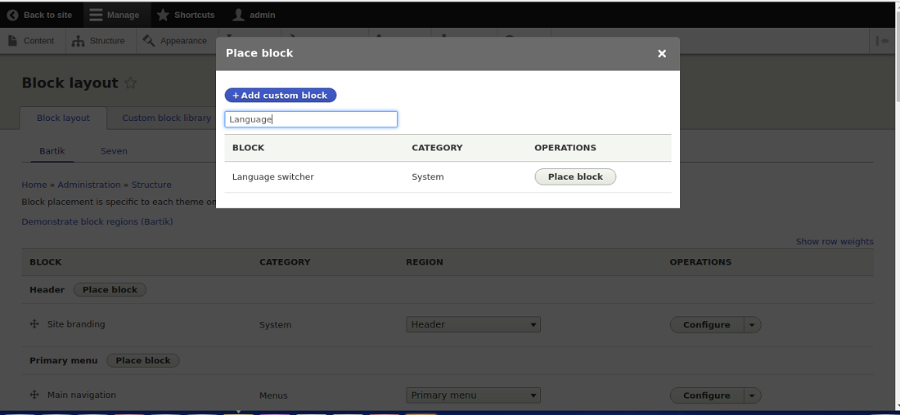
Task: Click drag handle for Main navigation
Action: [x=34, y=395]
